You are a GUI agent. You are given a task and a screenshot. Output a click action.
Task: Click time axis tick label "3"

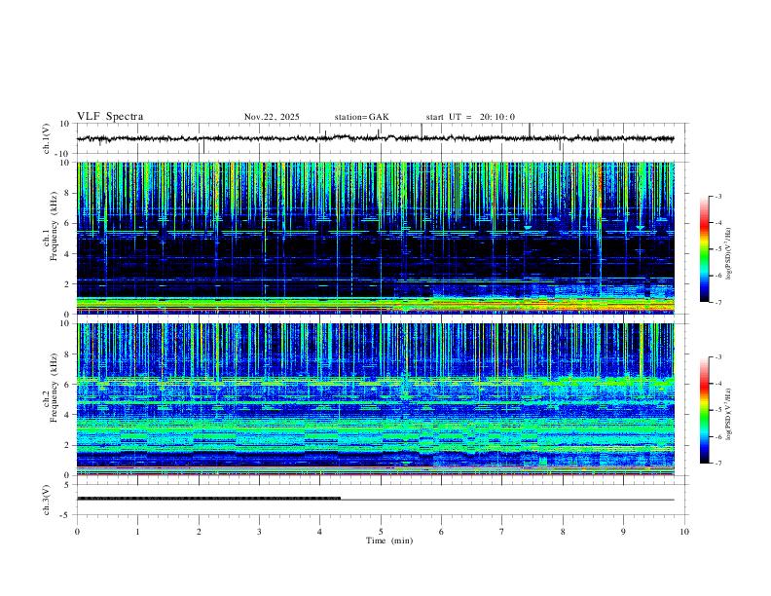click(x=260, y=532)
